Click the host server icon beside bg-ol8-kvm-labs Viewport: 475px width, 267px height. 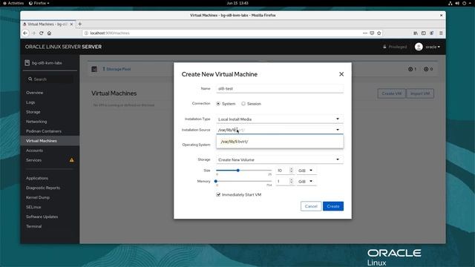point(27,62)
